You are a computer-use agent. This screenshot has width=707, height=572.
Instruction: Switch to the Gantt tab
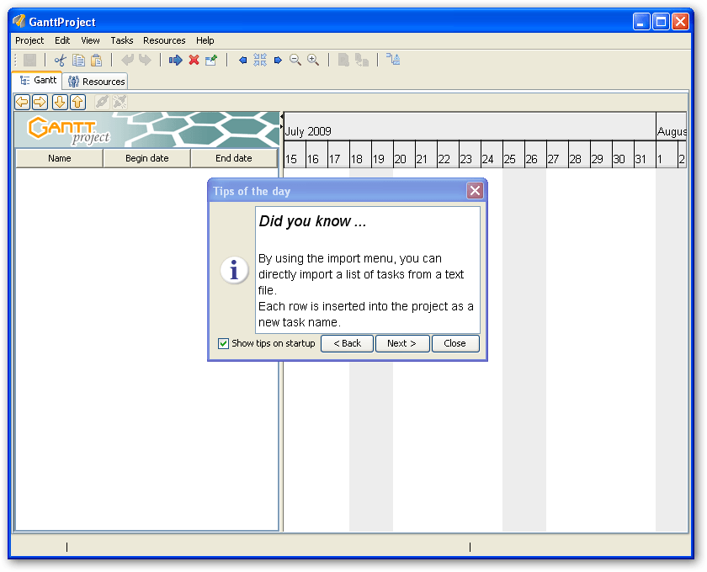pos(38,80)
